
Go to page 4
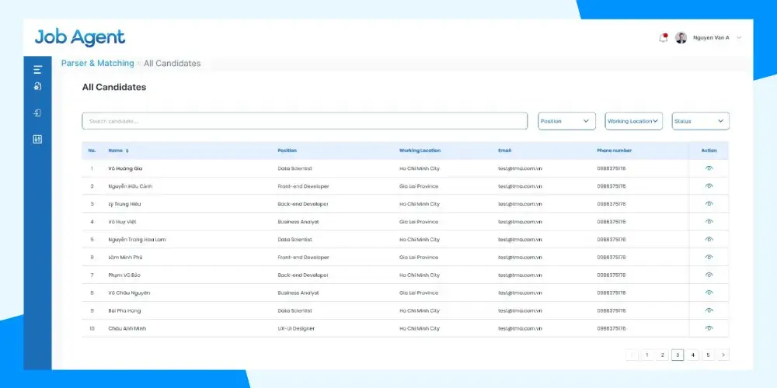pyautogui.click(x=693, y=355)
